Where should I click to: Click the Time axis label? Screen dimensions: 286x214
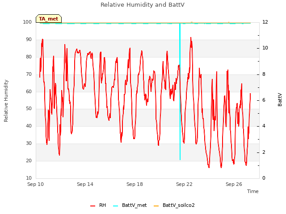coord(253,191)
